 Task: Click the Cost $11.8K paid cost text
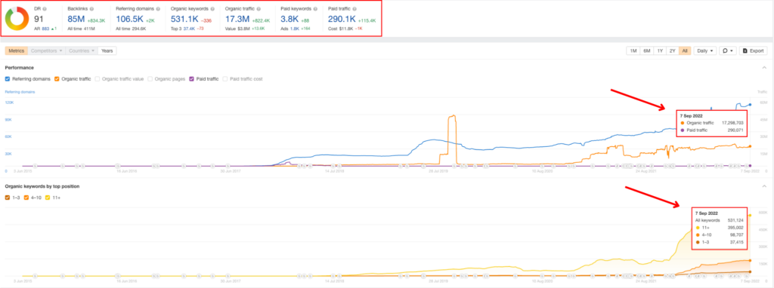[x=342, y=29]
